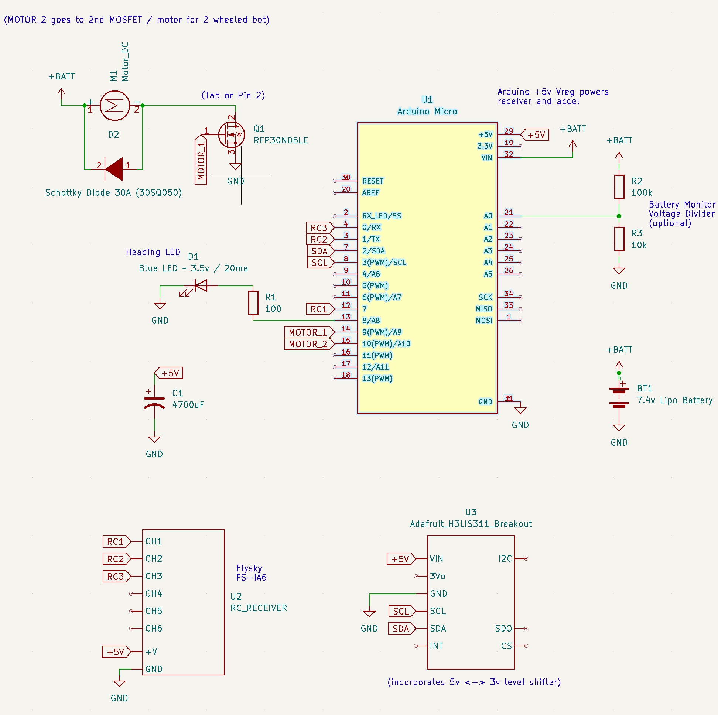Click the M1 DC motor symbol
This screenshot has width=718, height=715.
click(x=114, y=106)
